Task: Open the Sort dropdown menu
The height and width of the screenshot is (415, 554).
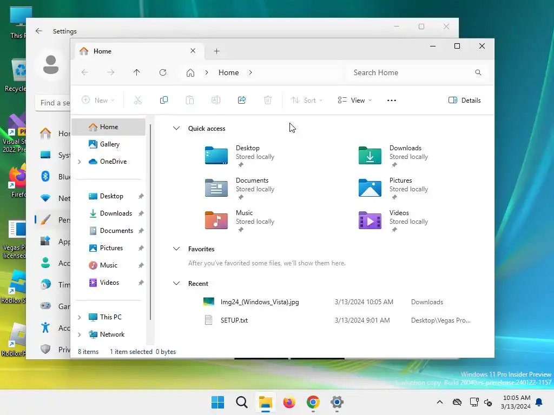Action: [307, 100]
